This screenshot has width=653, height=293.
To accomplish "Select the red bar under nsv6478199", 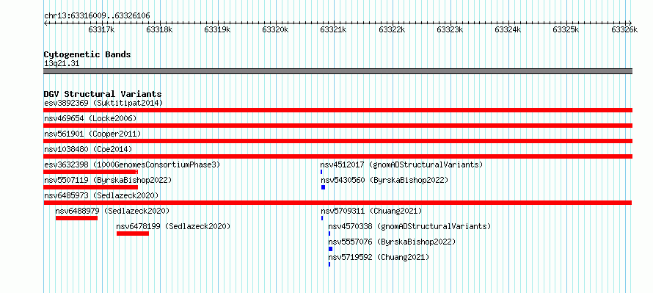I will (x=132, y=234).
